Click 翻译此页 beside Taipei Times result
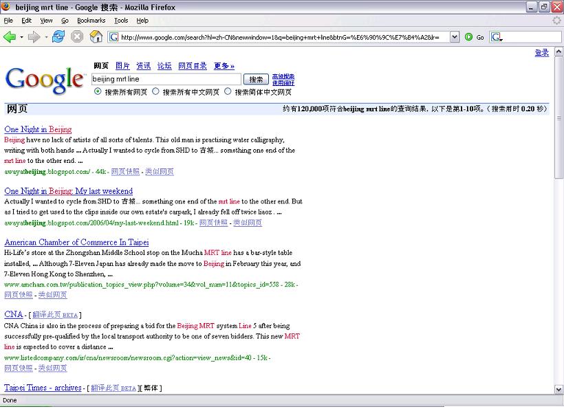Screen dimensions: 564x409 [x=113, y=388]
